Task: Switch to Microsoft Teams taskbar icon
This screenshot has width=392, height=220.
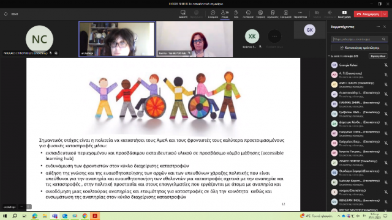Action: 55,216
